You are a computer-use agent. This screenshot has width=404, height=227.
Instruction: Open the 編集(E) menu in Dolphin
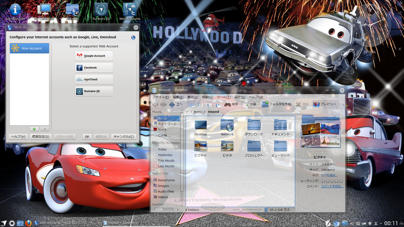[x=178, y=97]
